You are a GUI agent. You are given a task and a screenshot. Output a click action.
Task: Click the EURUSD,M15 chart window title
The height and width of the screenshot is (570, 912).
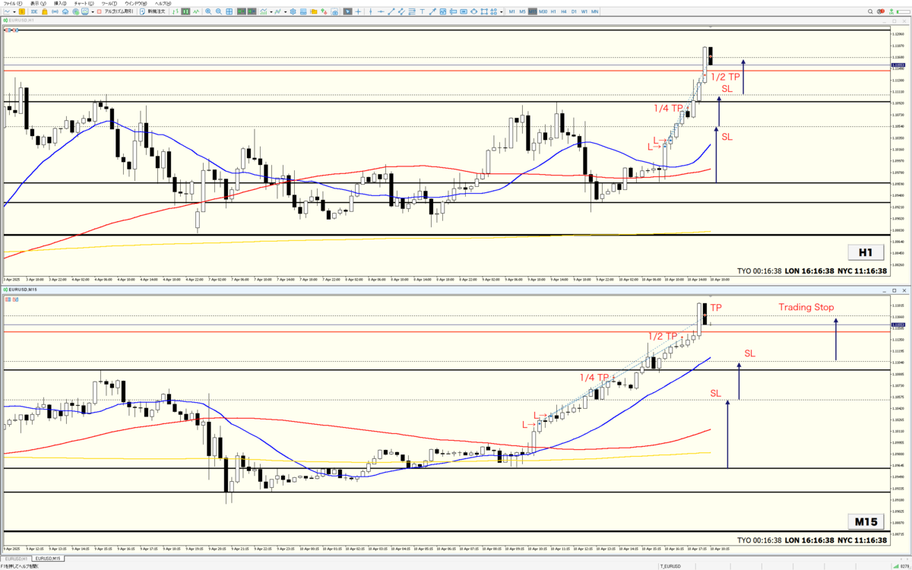23,290
